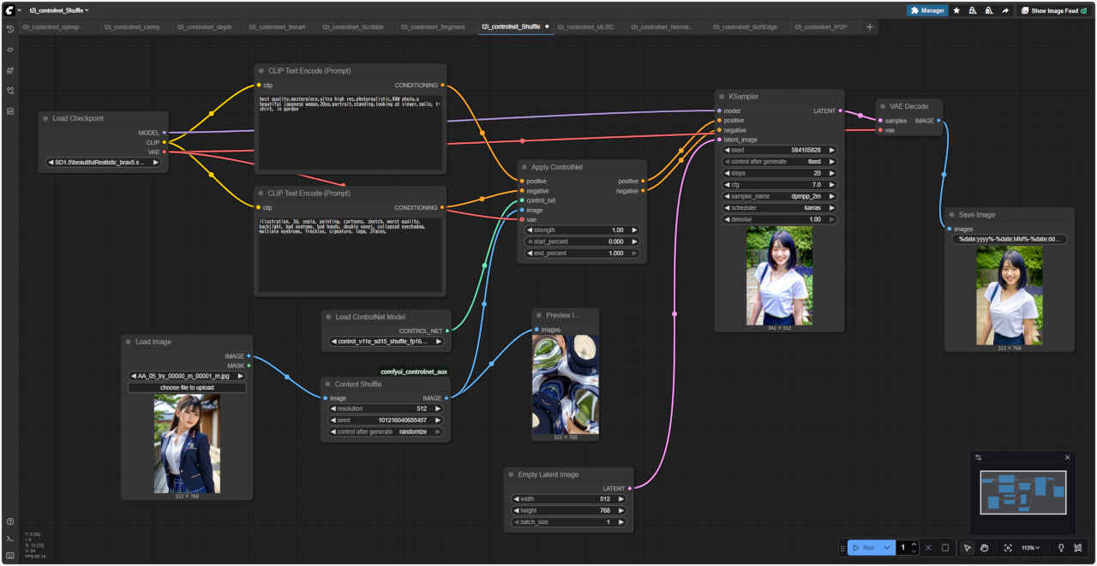Viewport: 1097px width, 566px height.
Task: Click the fit view icon in bottom toolbar
Action: [1008, 548]
